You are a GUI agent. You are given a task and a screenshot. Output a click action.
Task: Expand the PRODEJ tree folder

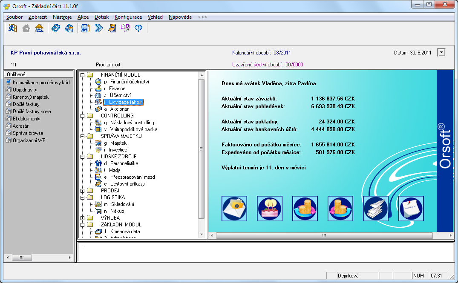coord(82,191)
